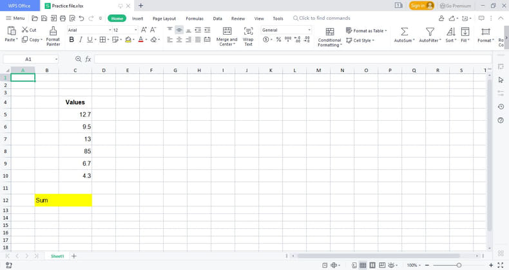The height and width of the screenshot is (270, 509).
Task: Open the Formulas tab
Action: (195, 19)
